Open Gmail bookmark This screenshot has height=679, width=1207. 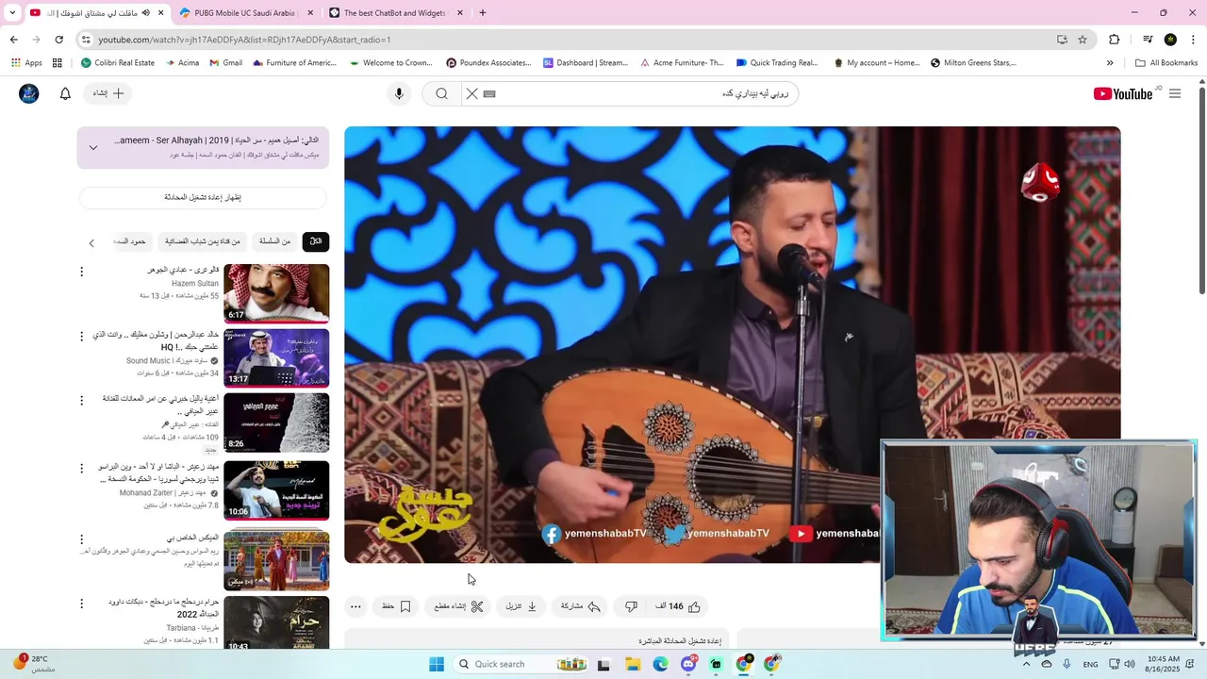point(225,63)
